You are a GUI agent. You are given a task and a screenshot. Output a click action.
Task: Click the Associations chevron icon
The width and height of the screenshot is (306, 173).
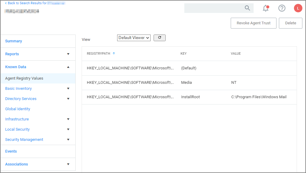(68, 164)
